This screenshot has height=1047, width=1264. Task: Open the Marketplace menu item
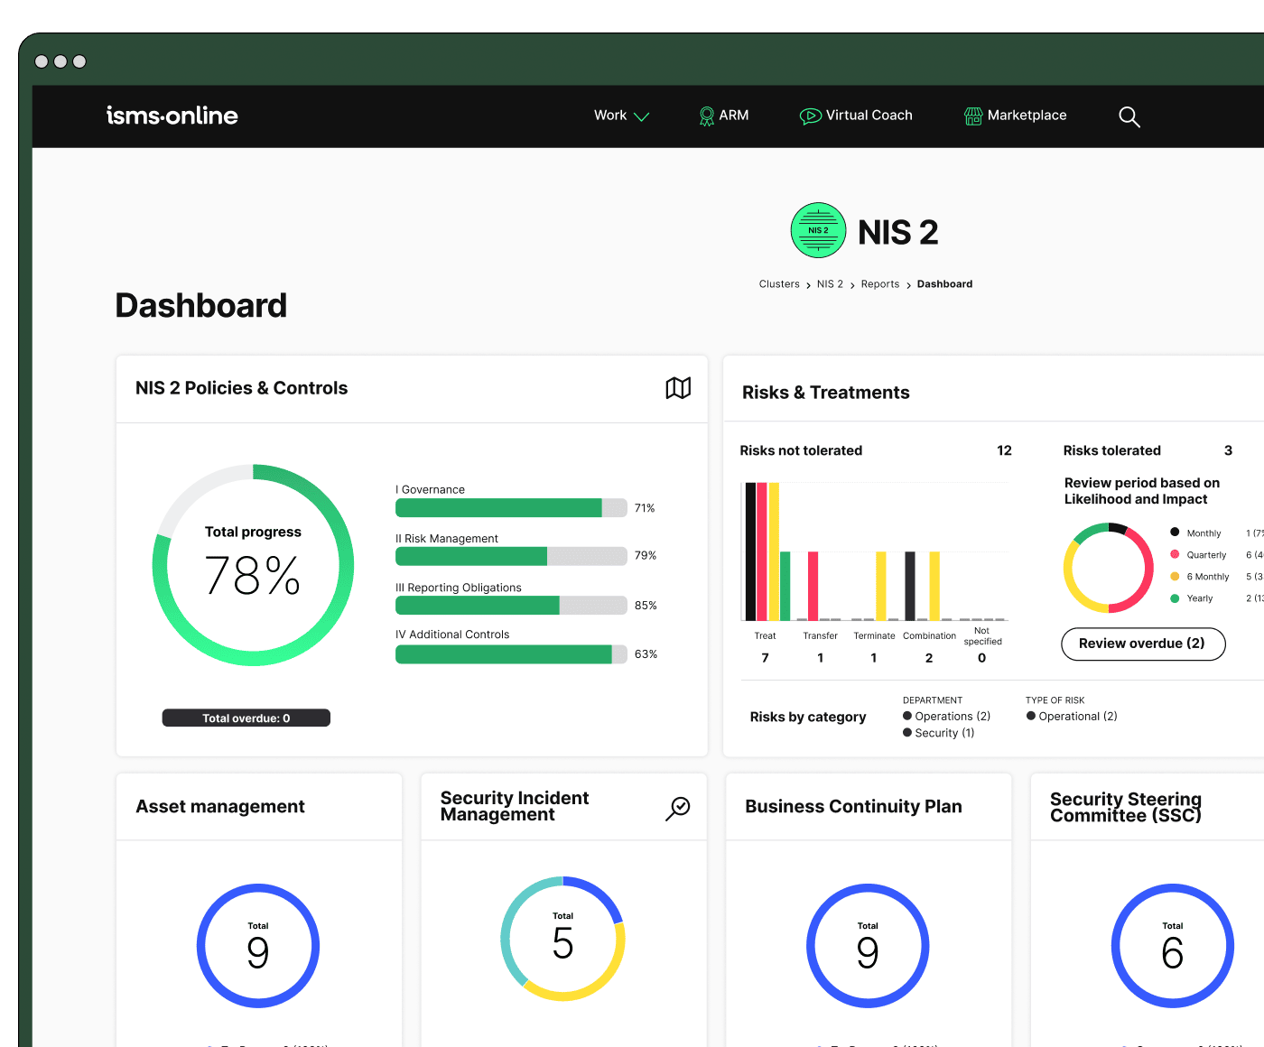coord(1027,116)
